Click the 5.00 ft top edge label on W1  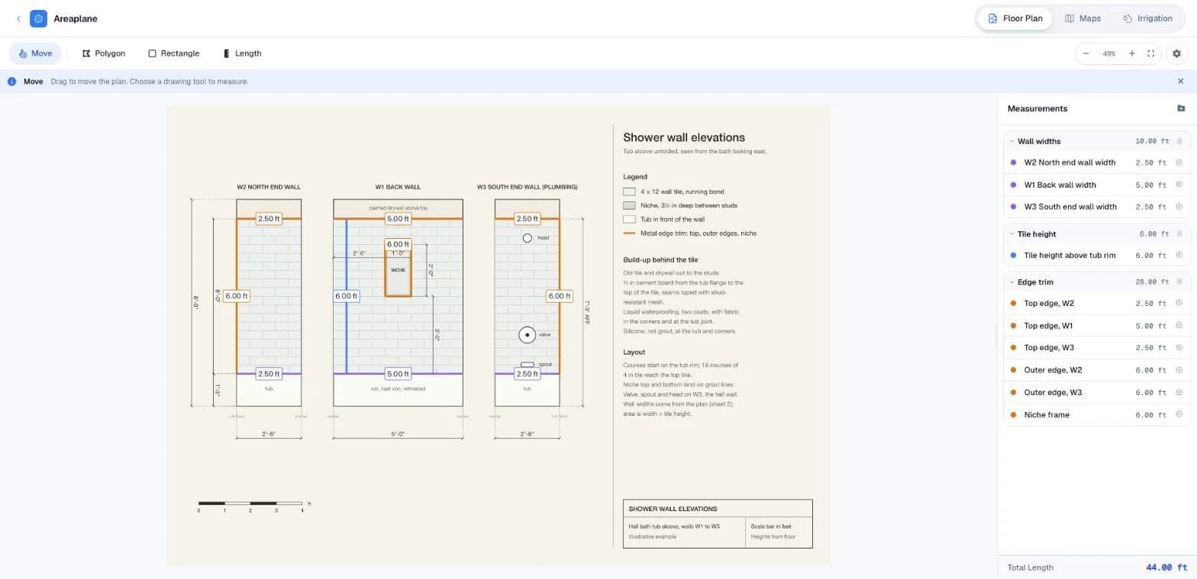pyautogui.click(x=398, y=219)
